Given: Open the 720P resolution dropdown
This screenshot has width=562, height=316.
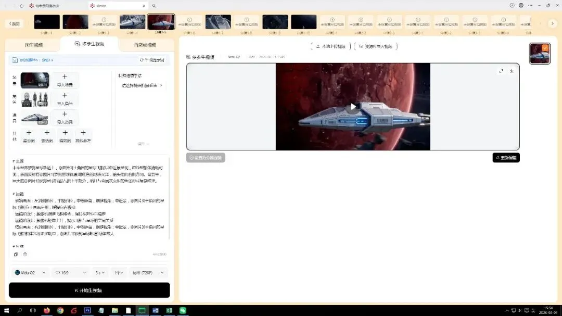Looking at the screenshot, I should click(x=148, y=273).
